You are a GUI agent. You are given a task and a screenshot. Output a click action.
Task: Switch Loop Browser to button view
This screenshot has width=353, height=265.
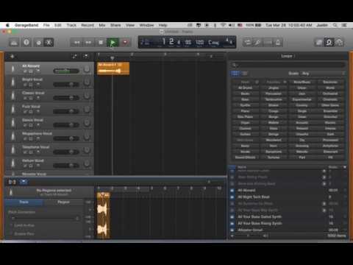pos(235,74)
